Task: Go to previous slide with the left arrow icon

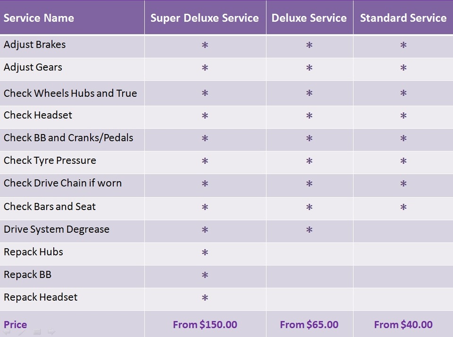Action: pyautogui.click(x=6, y=332)
